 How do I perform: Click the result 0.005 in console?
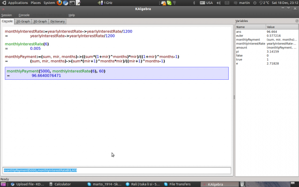[x=35, y=48]
